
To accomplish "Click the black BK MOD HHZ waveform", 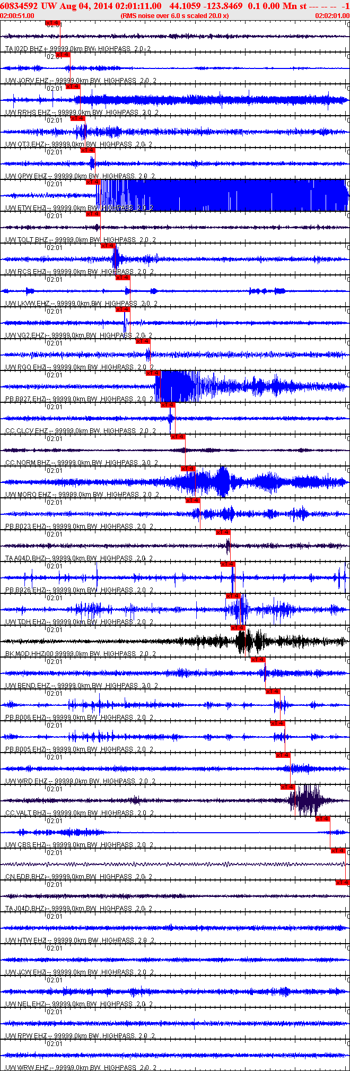I will pos(175,641).
